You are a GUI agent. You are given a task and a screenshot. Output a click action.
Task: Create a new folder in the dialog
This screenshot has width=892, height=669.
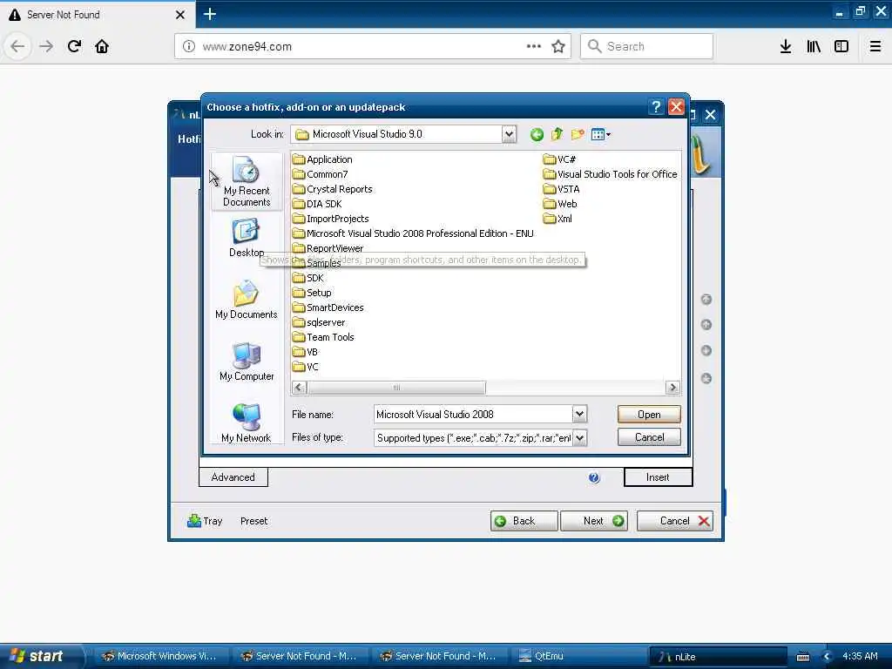578,134
